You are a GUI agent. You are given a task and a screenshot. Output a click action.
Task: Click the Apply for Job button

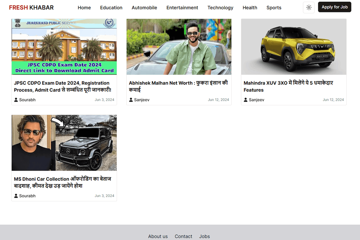335,7
